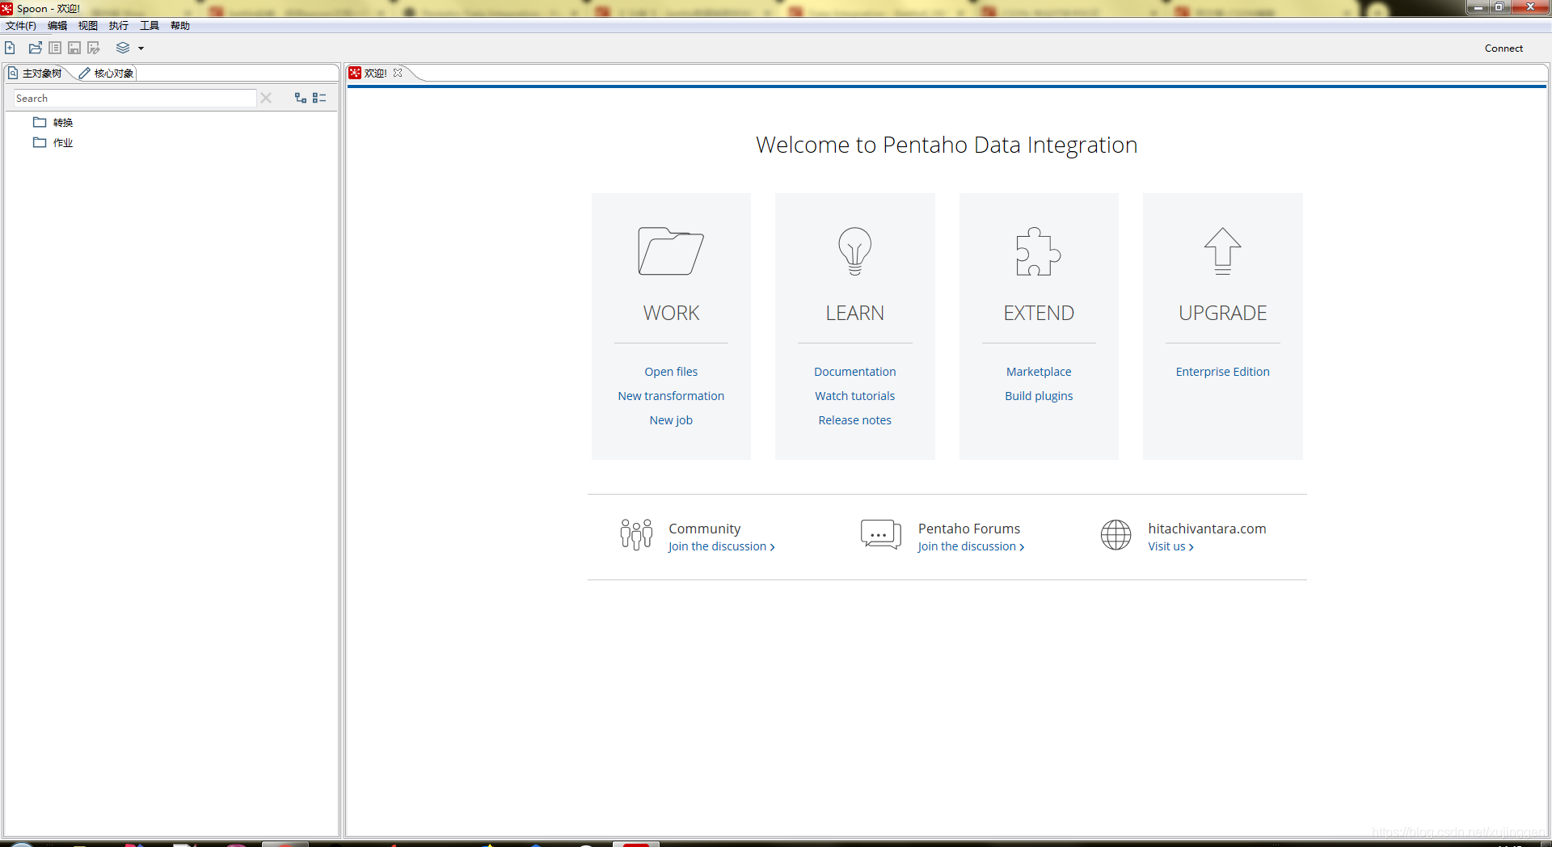The width and height of the screenshot is (1552, 847).
Task: Click the Save As toolbar icon
Action: [94, 48]
